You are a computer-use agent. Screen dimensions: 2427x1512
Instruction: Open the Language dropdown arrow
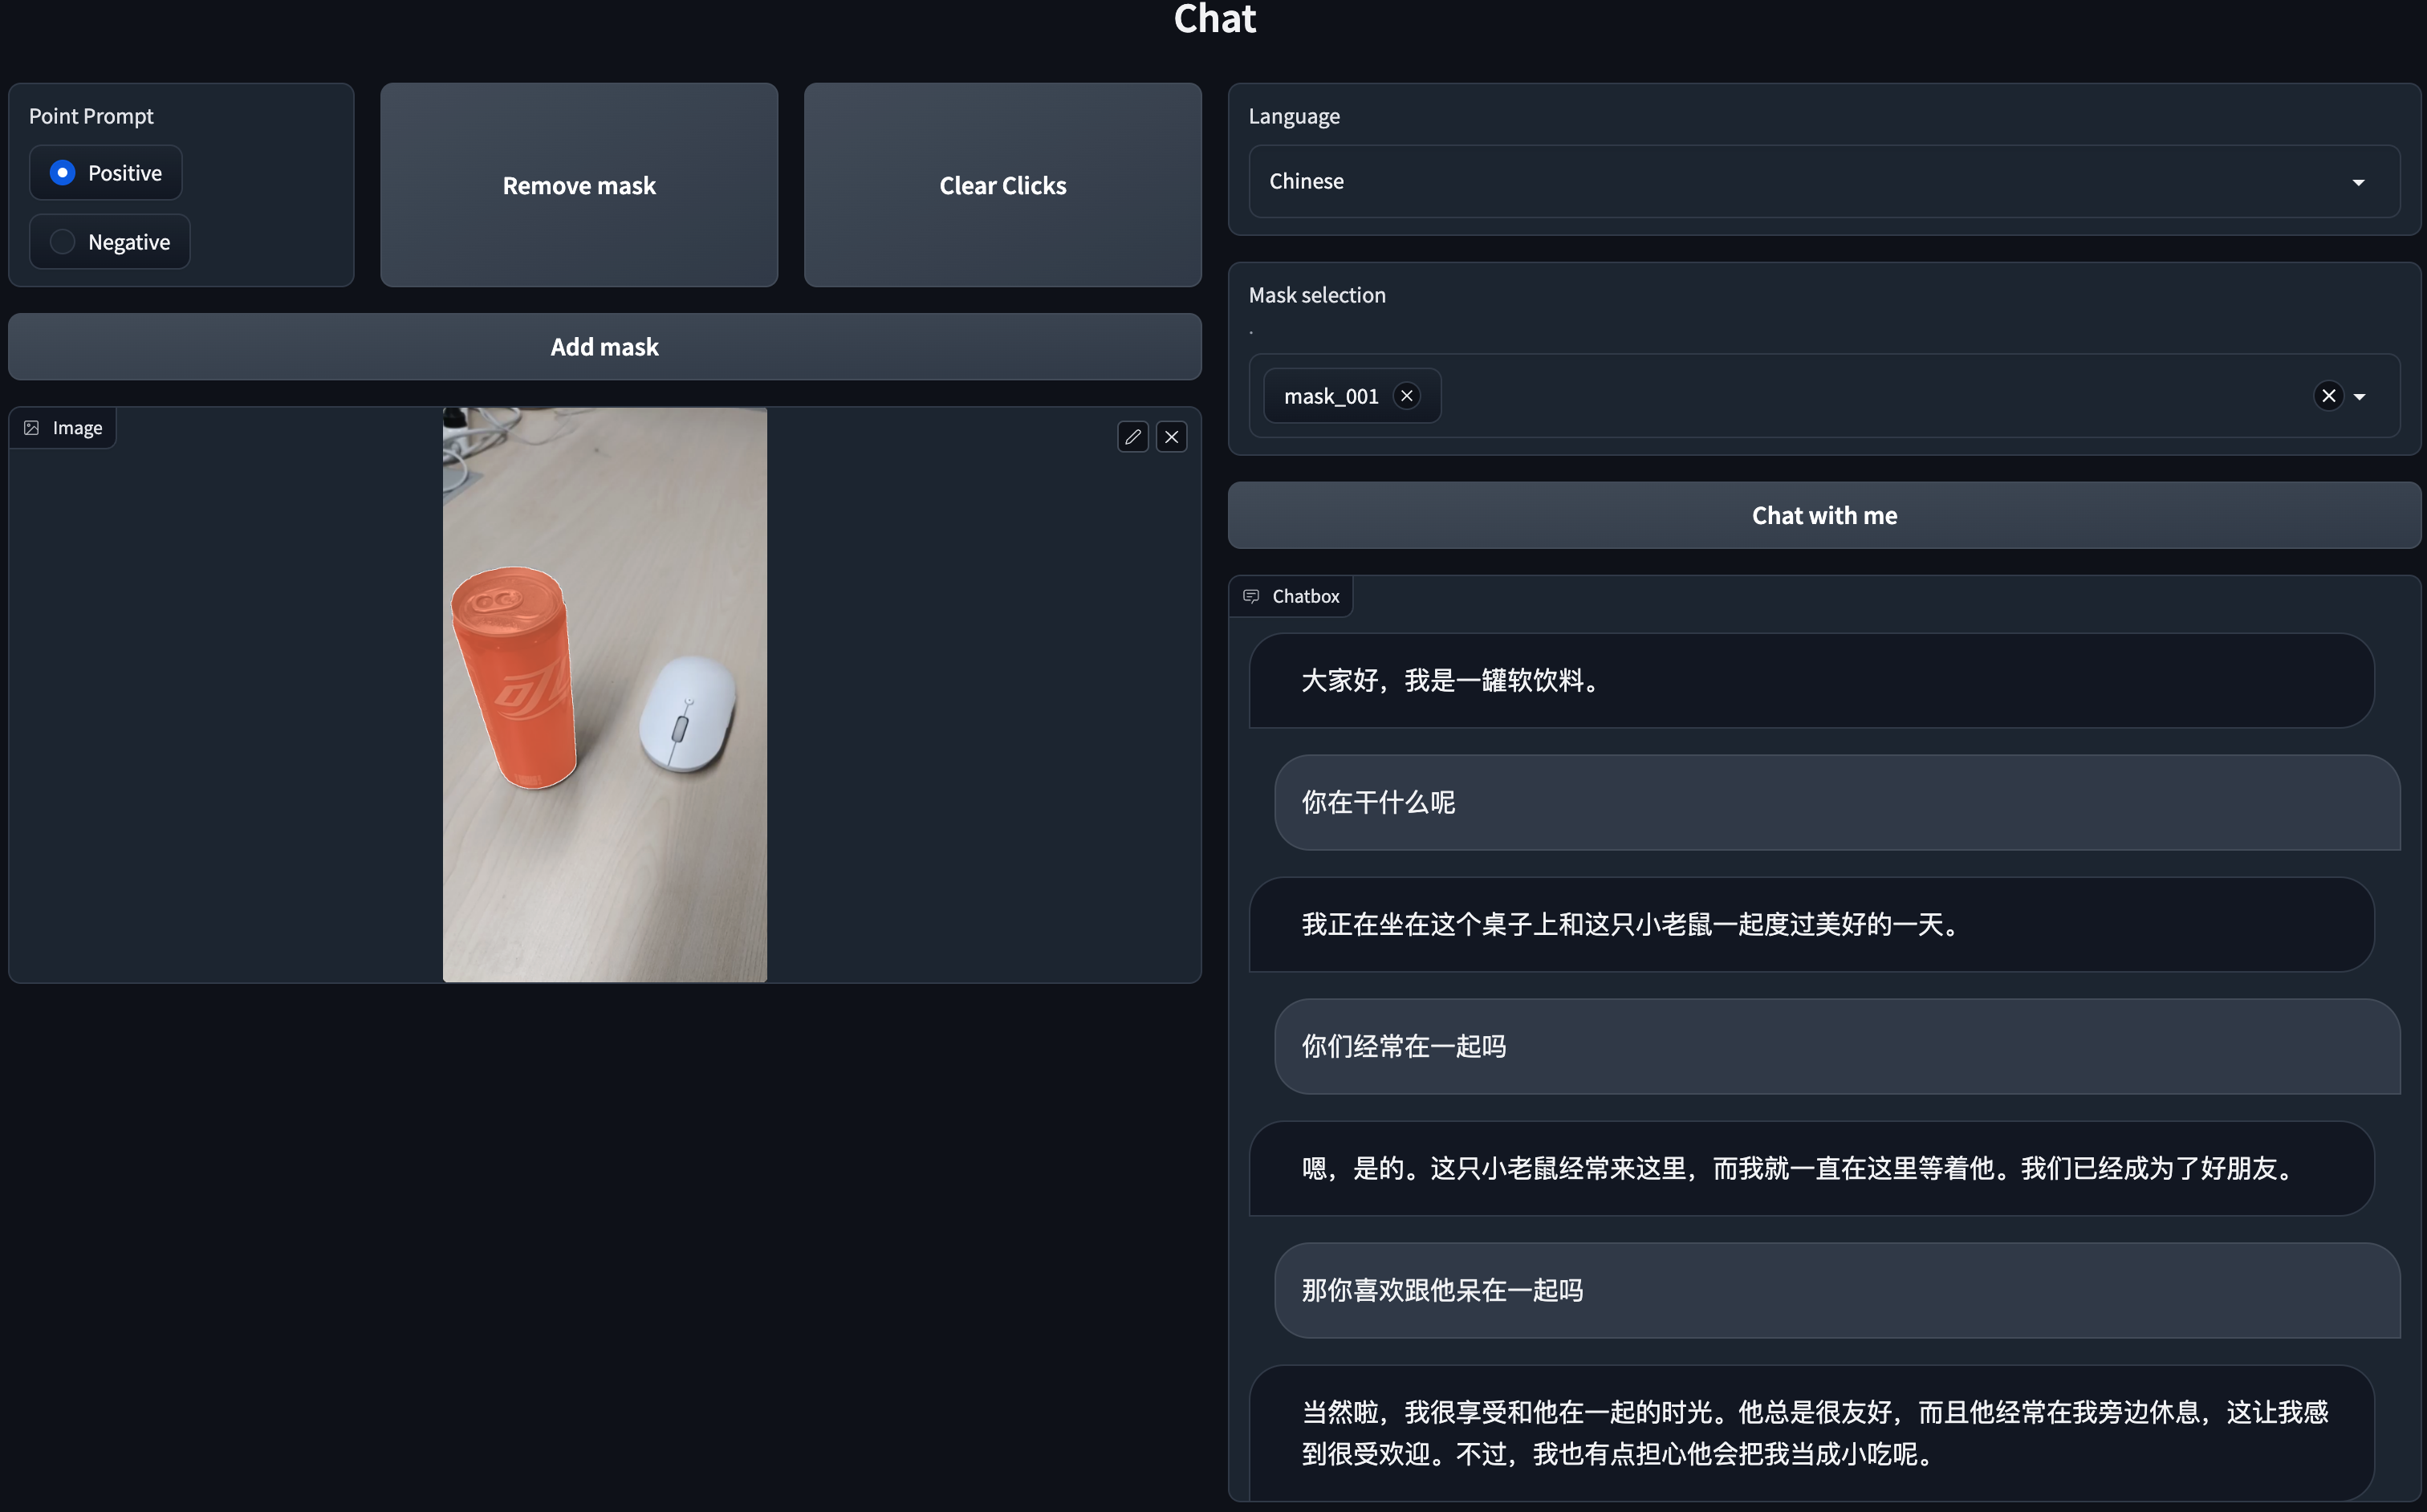2358,182
